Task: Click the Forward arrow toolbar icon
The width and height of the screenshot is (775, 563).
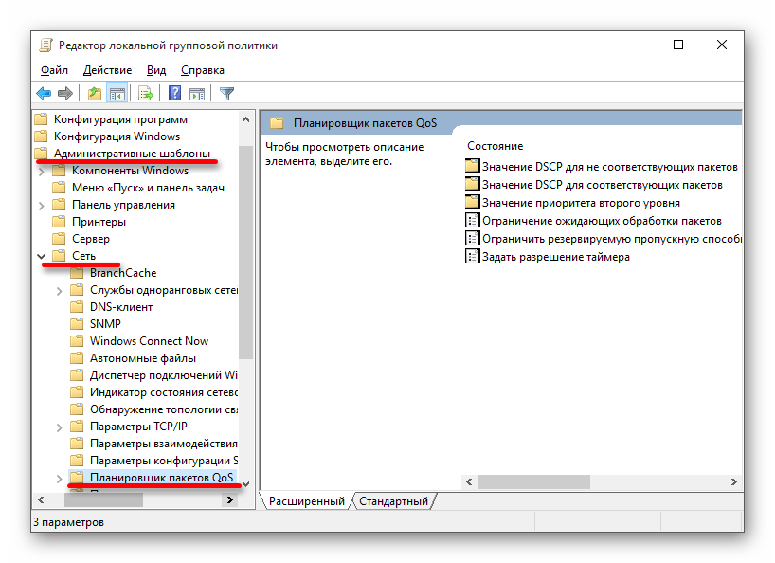Action: [x=64, y=93]
